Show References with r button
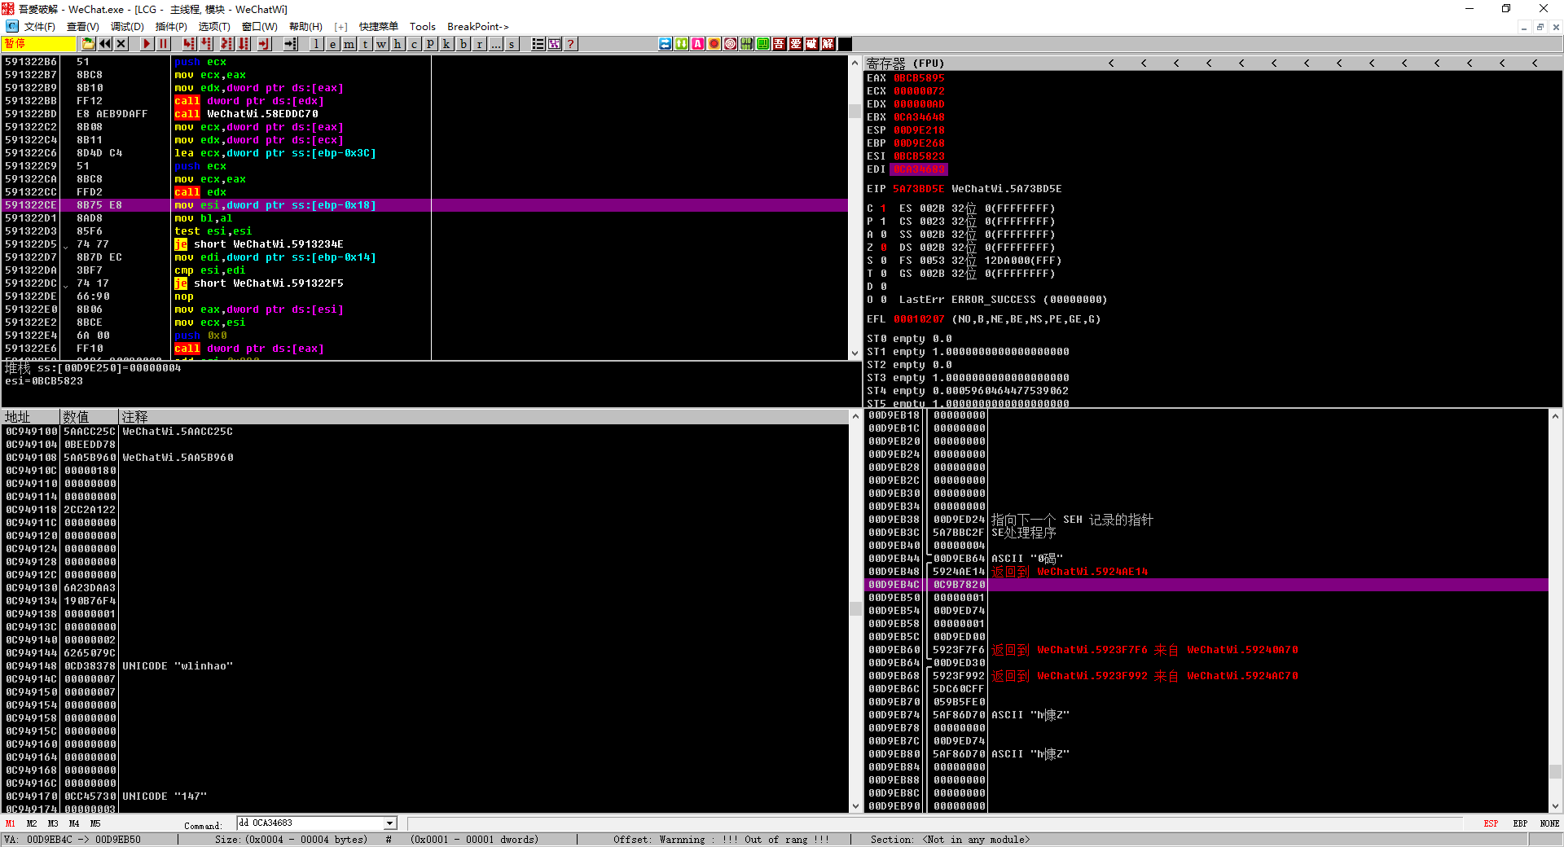The width and height of the screenshot is (1564, 847). pos(479,44)
